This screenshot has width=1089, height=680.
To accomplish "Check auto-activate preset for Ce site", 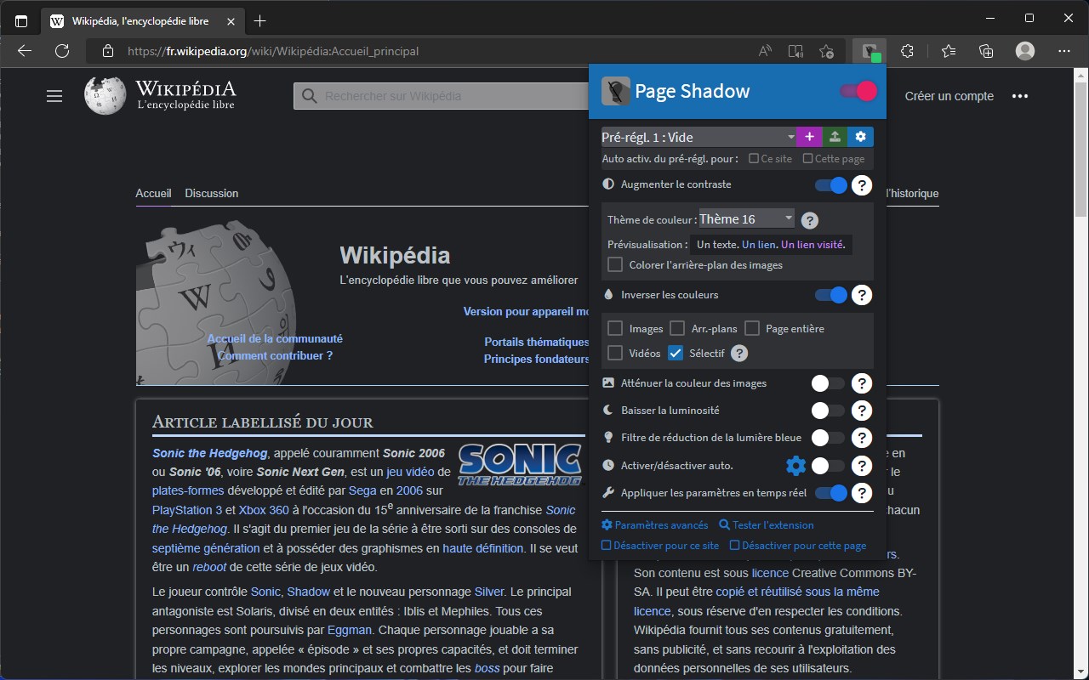I will (x=754, y=159).
